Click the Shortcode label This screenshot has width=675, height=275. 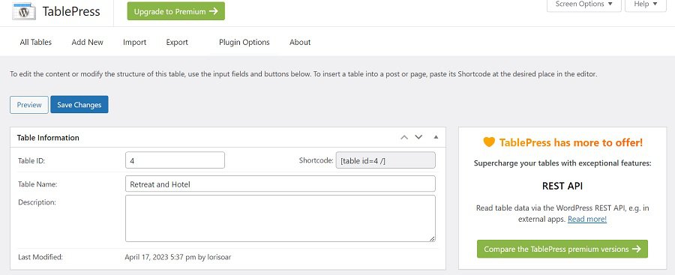coord(316,160)
